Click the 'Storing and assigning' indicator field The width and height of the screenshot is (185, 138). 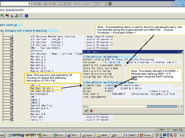click(x=126, y=74)
